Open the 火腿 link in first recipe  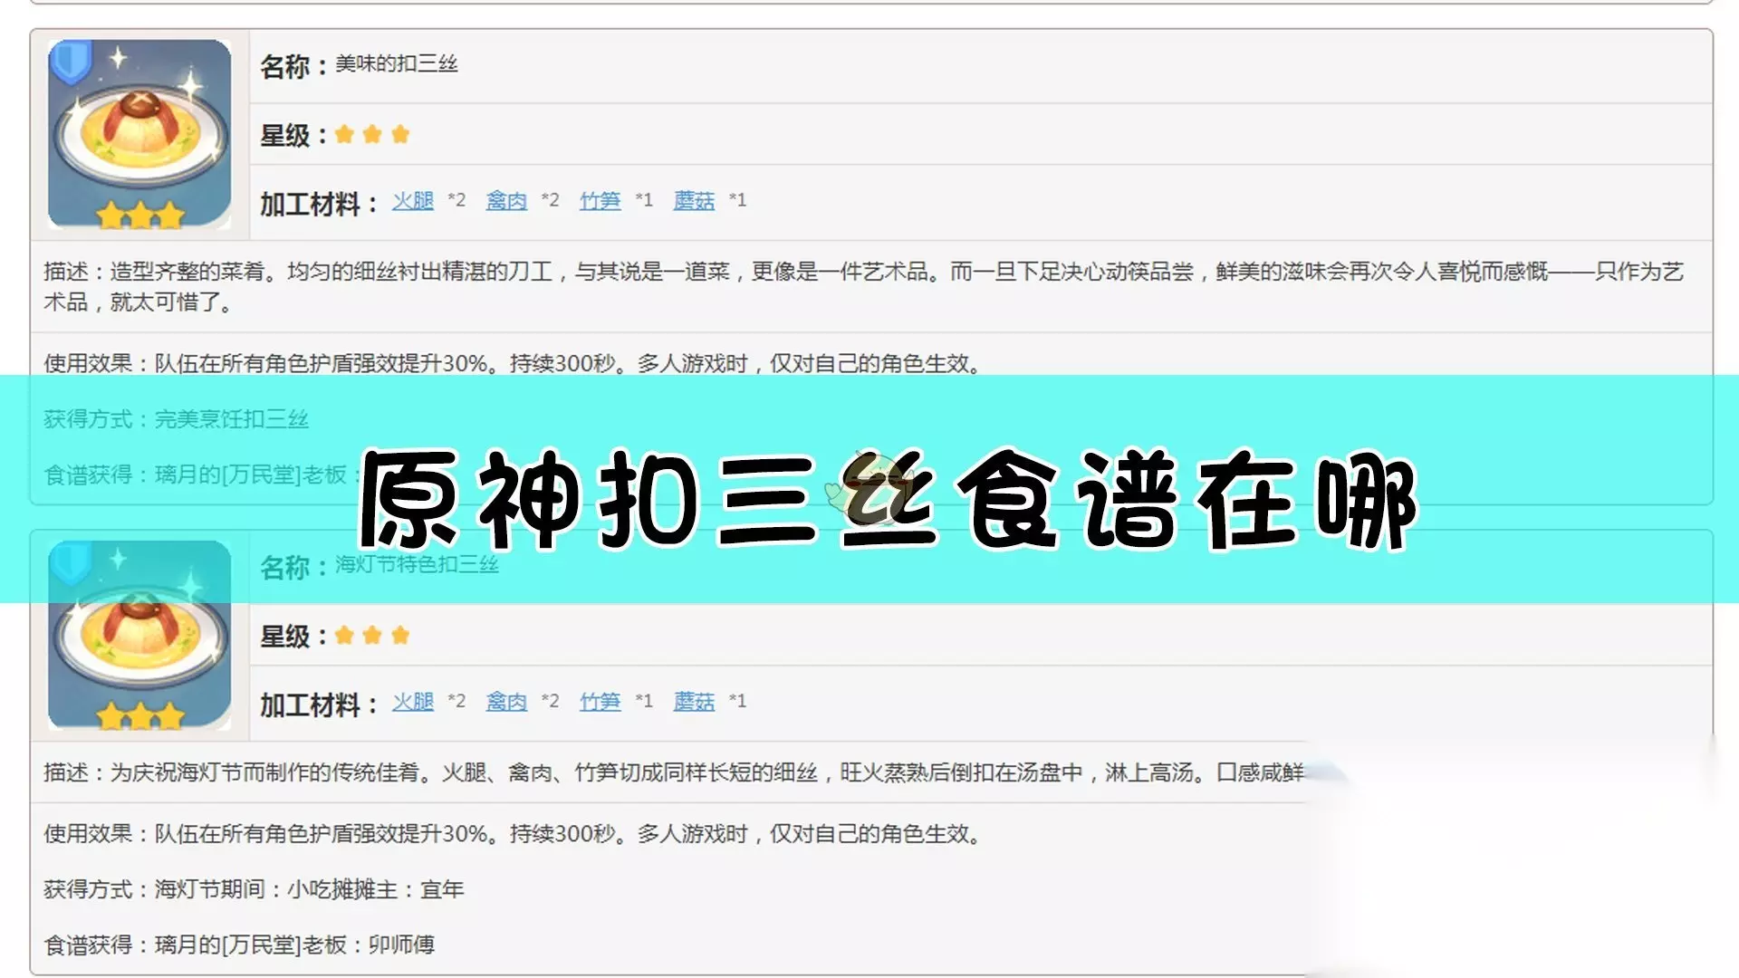point(412,200)
